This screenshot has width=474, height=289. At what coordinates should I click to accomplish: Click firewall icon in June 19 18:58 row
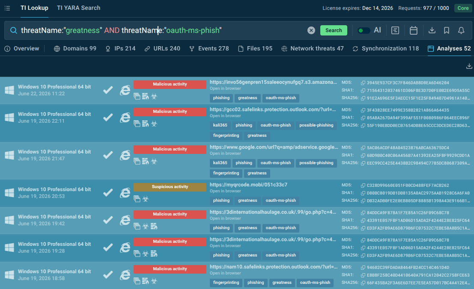coord(146,281)
